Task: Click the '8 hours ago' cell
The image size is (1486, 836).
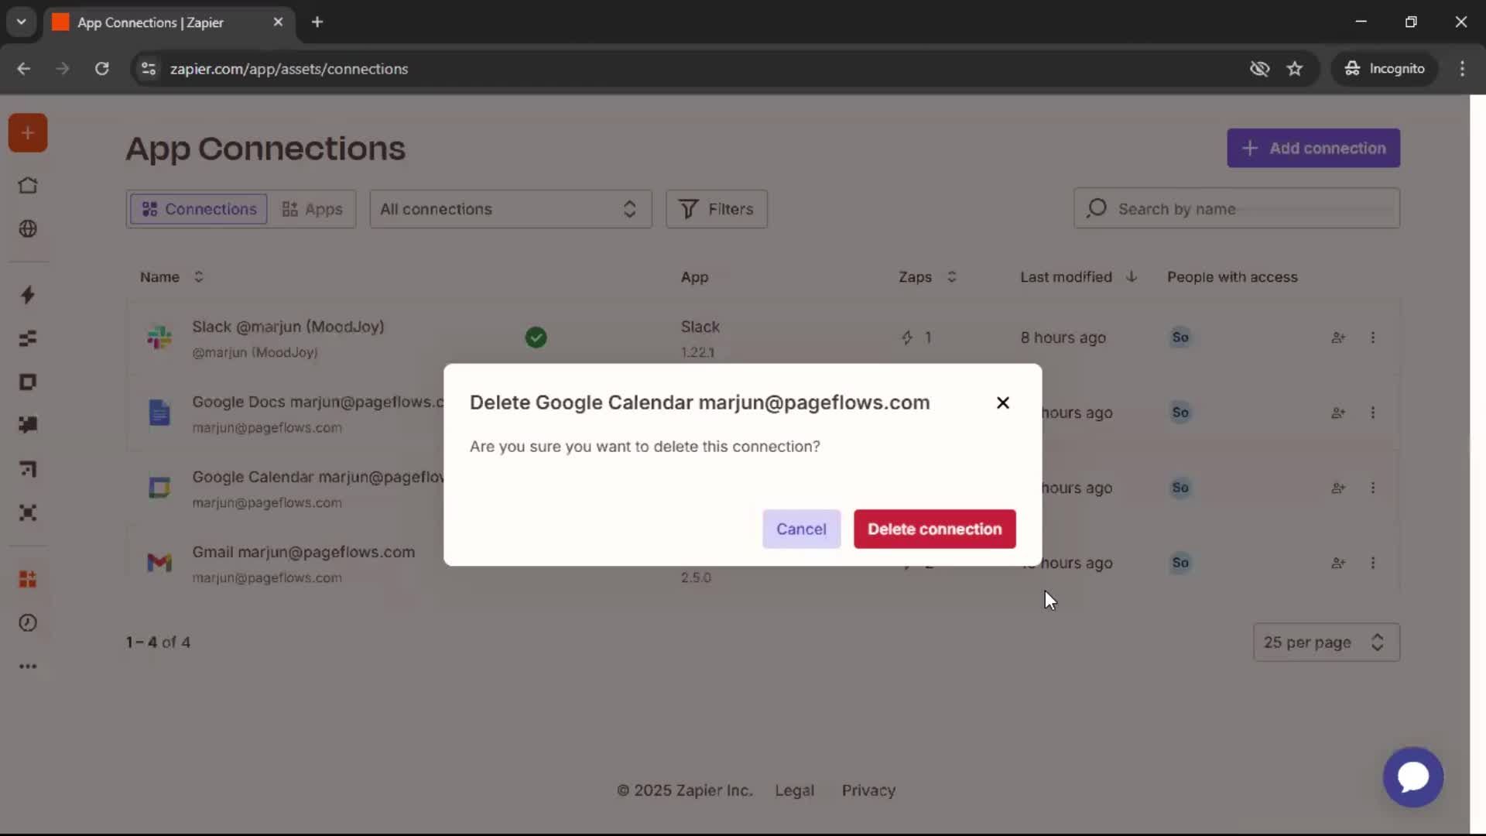Action: (1063, 337)
